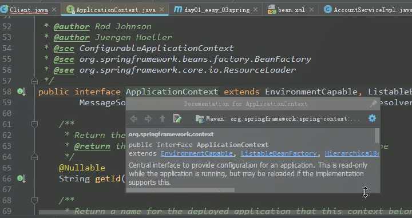Open the EnvironmentCapable link in documentation
Image resolution: width=412 pixels, height=218 pixels.
[197, 154]
